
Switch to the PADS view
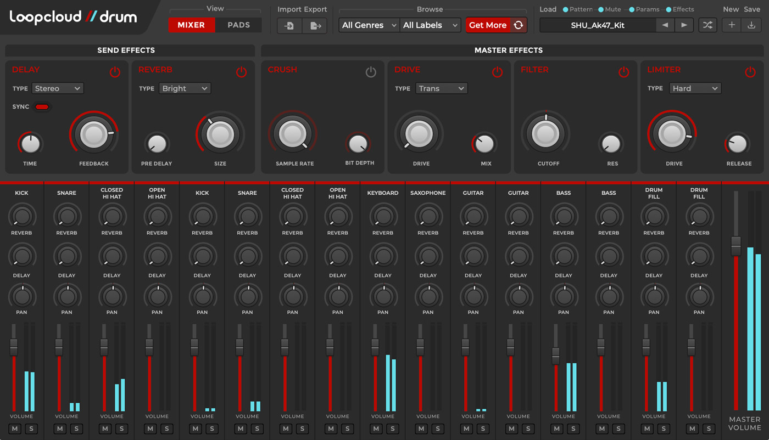(x=238, y=25)
